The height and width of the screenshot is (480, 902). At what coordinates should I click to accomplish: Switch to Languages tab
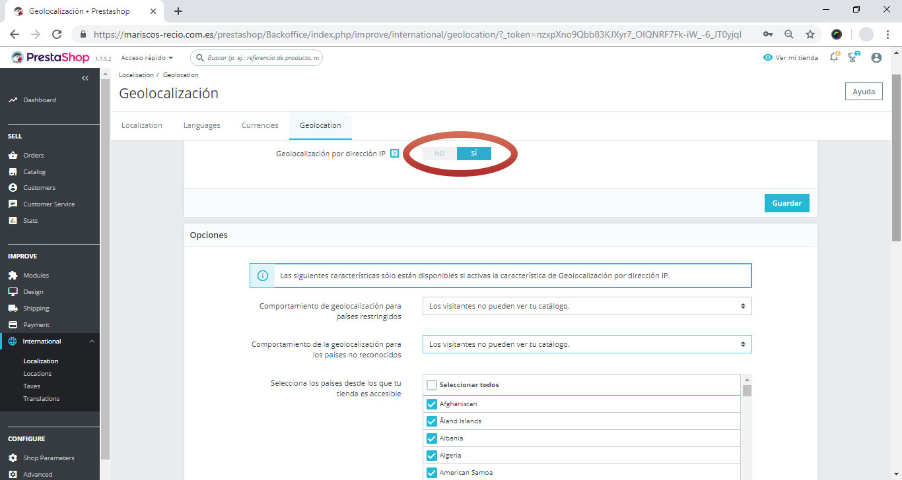pyautogui.click(x=202, y=125)
